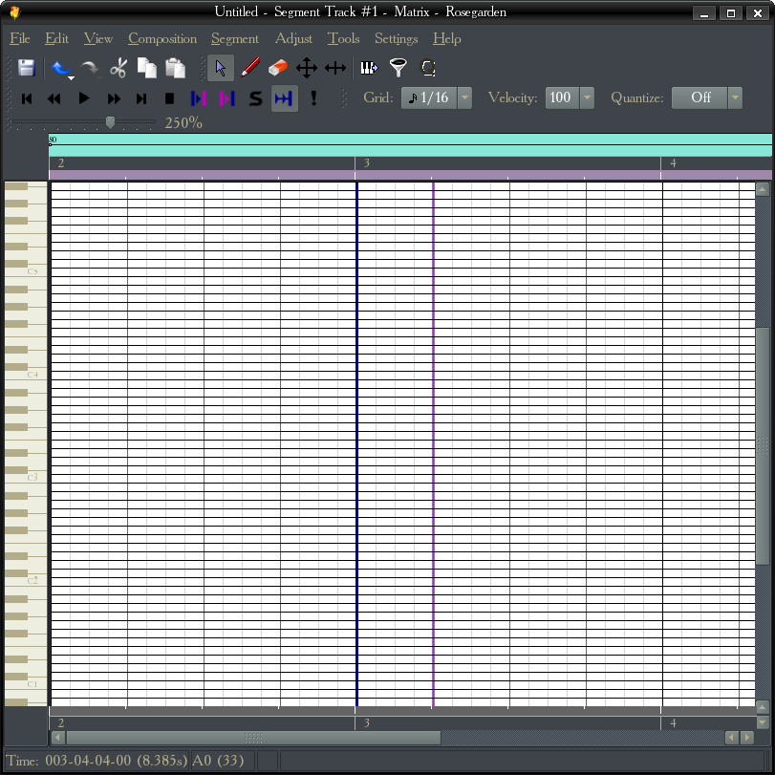Activate the four-arrow Move tool
Image resolution: width=775 pixels, height=775 pixels.
tap(307, 68)
